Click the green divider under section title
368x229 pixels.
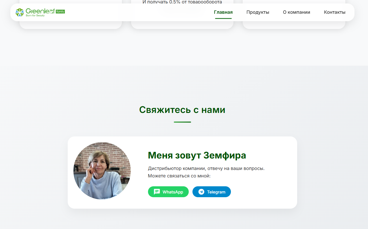click(182, 122)
